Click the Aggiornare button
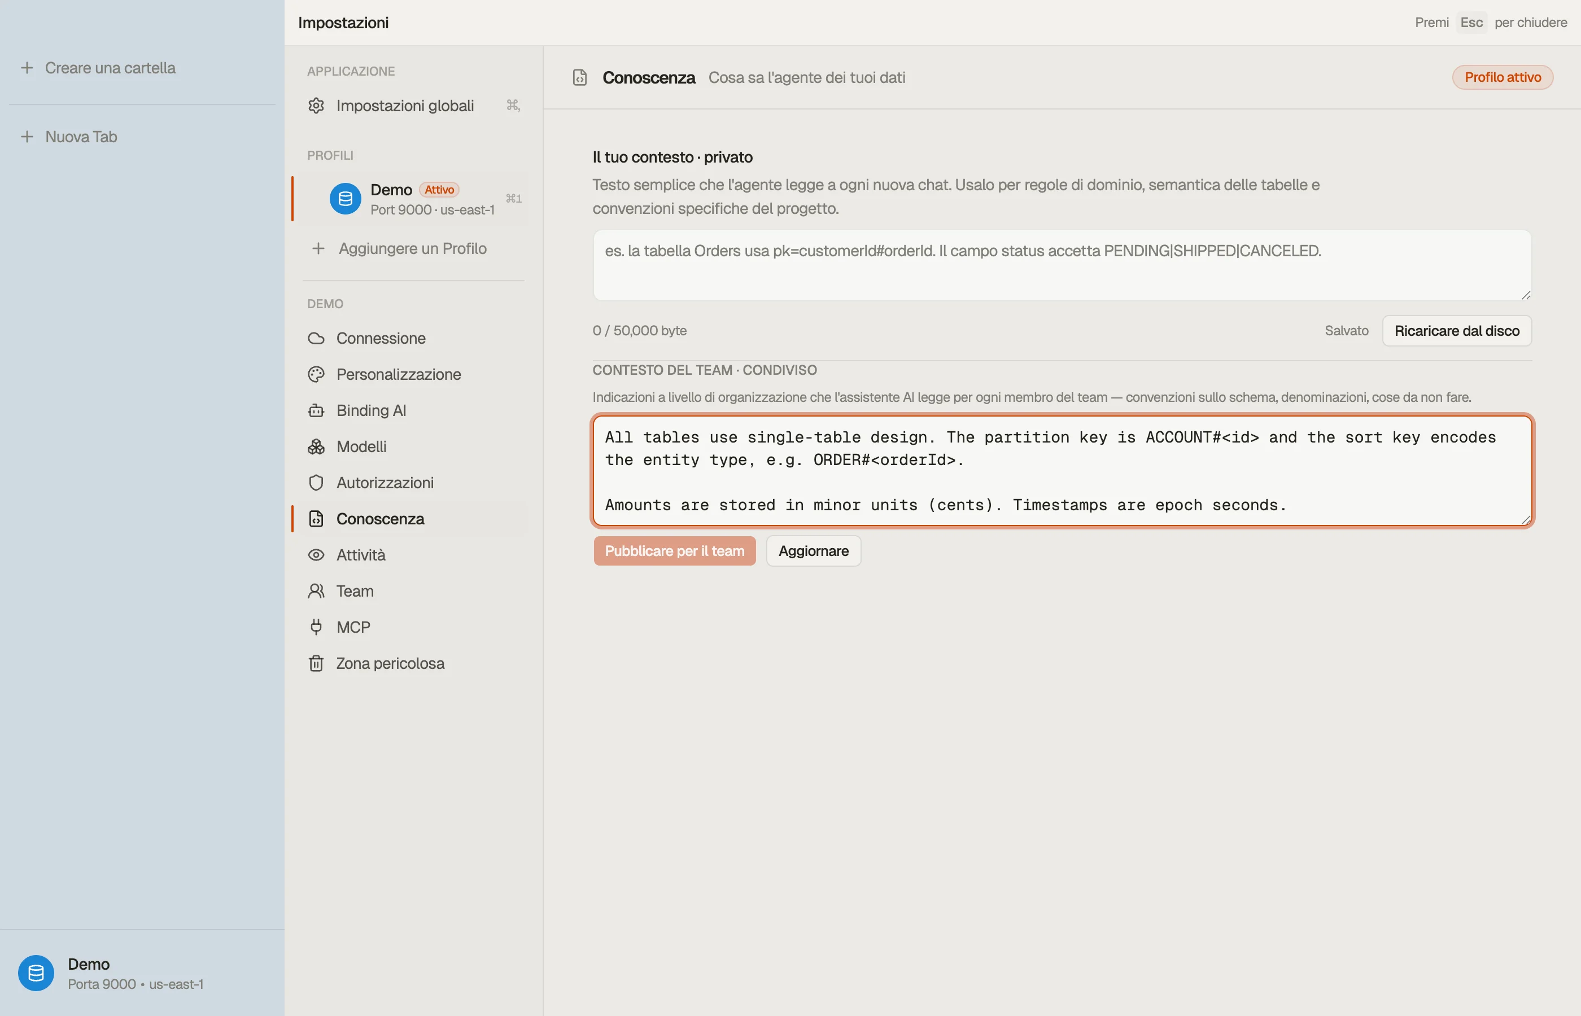The image size is (1581, 1016). (814, 551)
